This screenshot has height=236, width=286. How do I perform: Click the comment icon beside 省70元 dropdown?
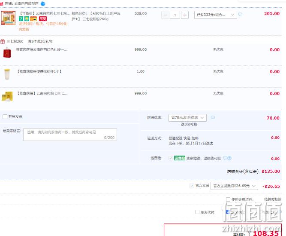(213, 117)
